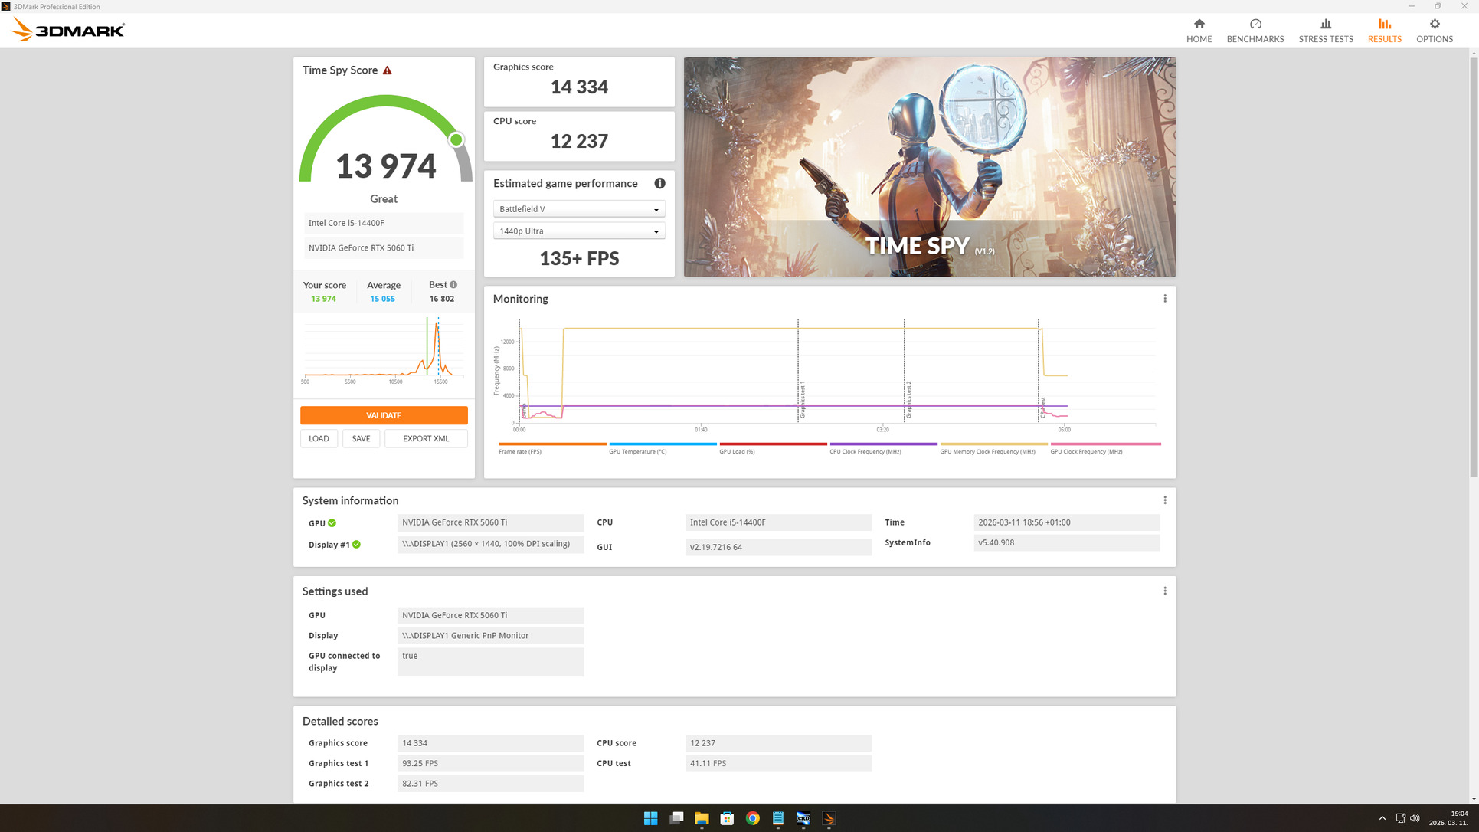Open File Explorer from the taskbar
Image resolution: width=1479 pixels, height=832 pixels.
(x=702, y=818)
